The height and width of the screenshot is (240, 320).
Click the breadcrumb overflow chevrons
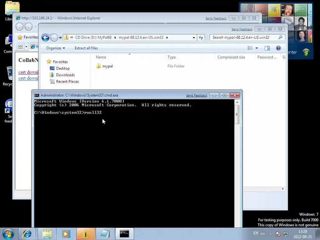pyautogui.click(x=72, y=37)
